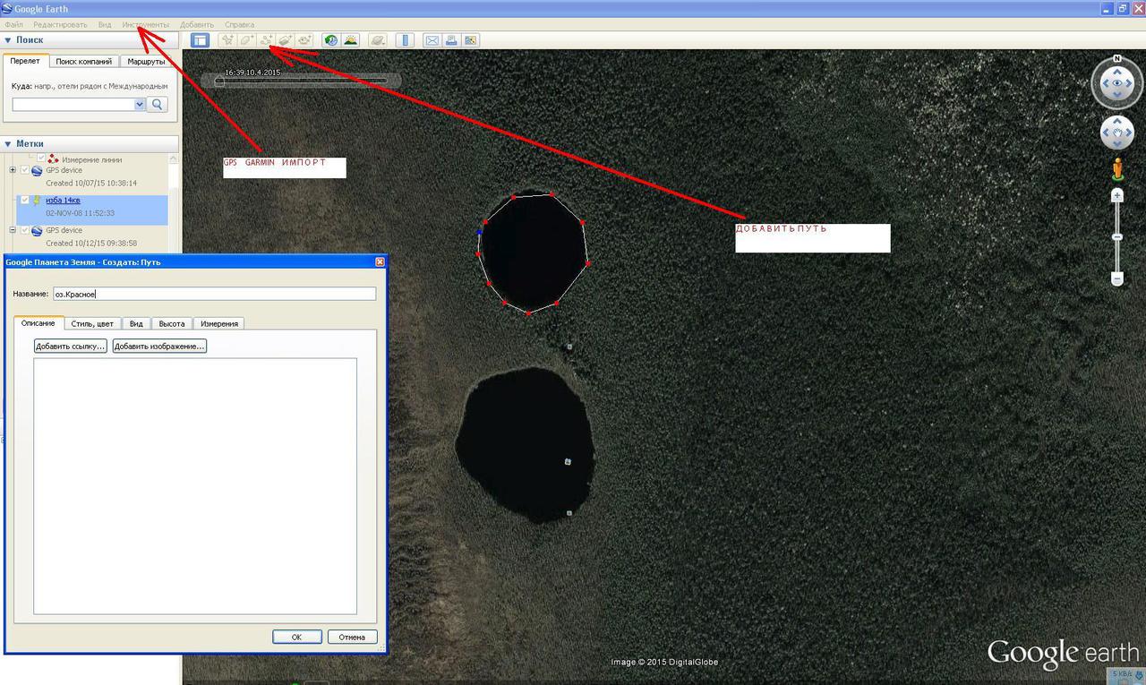Image resolution: width=1146 pixels, height=685 pixels.
Task: Switch to the Перелет tab
Action: pyautogui.click(x=25, y=61)
